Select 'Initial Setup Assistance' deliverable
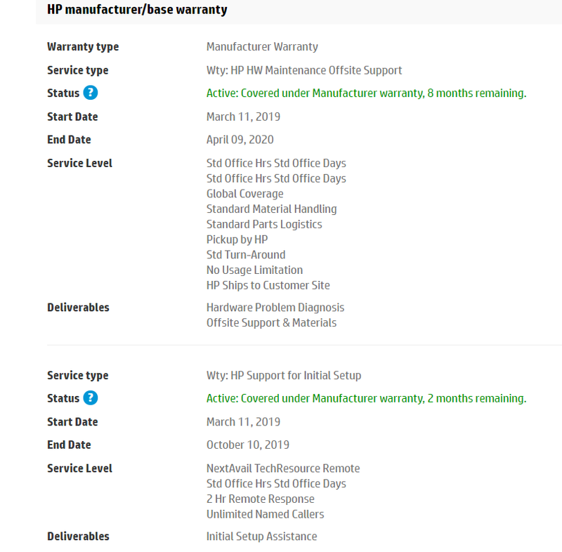562x552 pixels. (x=261, y=537)
